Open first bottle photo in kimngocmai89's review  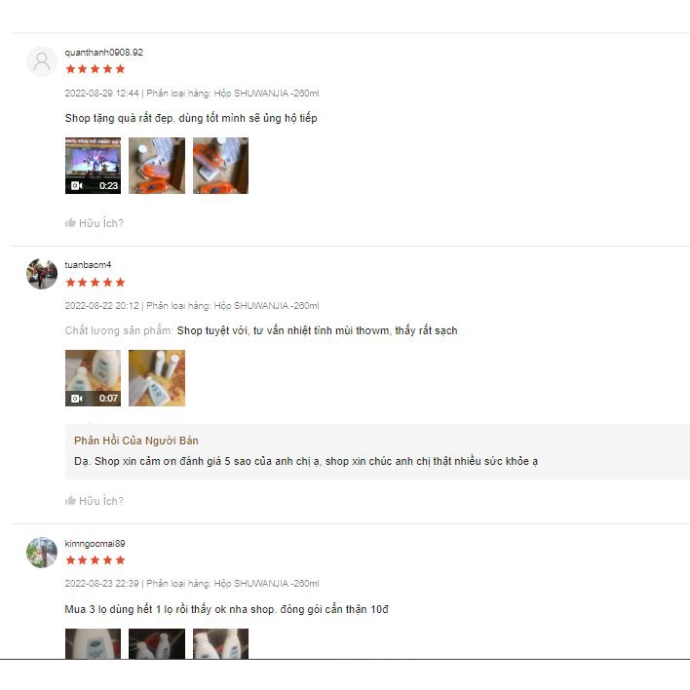click(x=93, y=644)
